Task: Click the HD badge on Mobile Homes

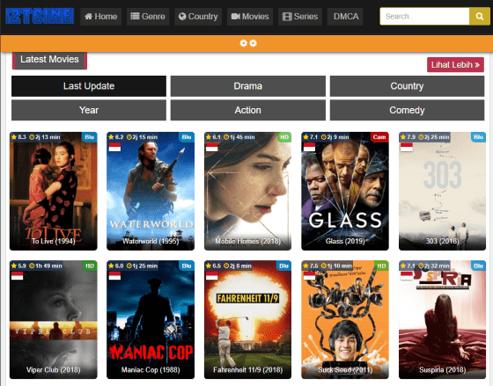Action: click(284, 137)
